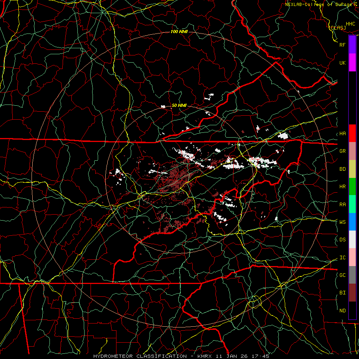Click the WS wet snow blue swatch

click(352, 222)
